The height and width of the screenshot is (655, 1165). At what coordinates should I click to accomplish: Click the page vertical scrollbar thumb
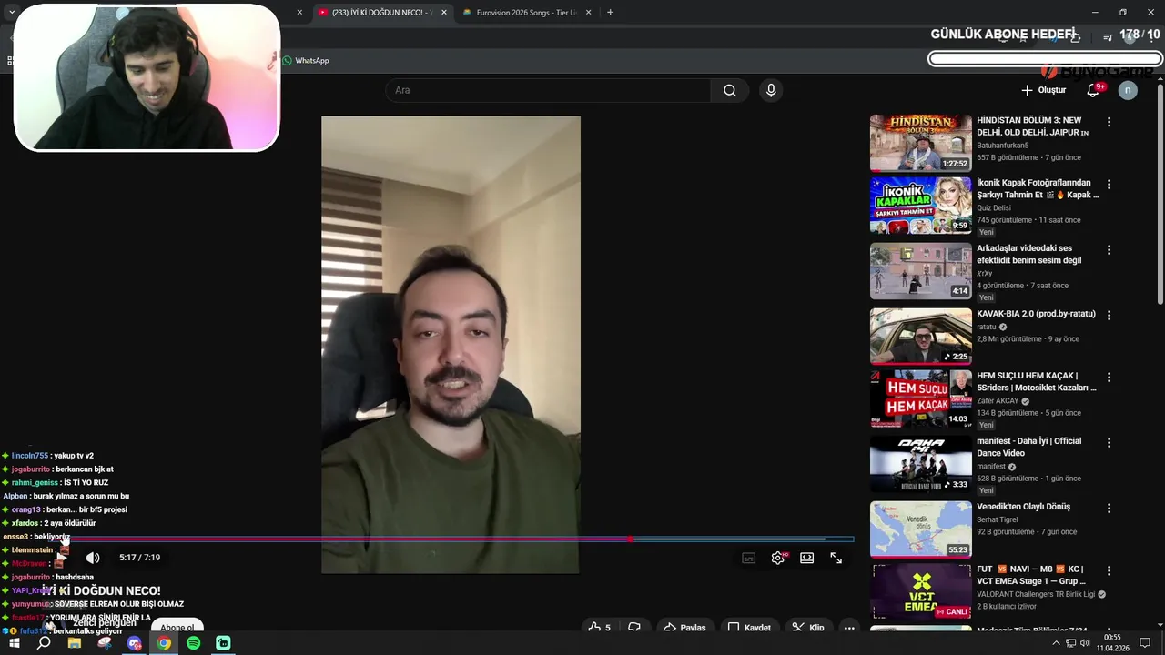click(x=1160, y=195)
